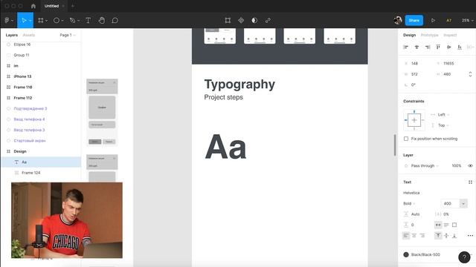
Task: Click the Create component icon
Action: [241, 20]
